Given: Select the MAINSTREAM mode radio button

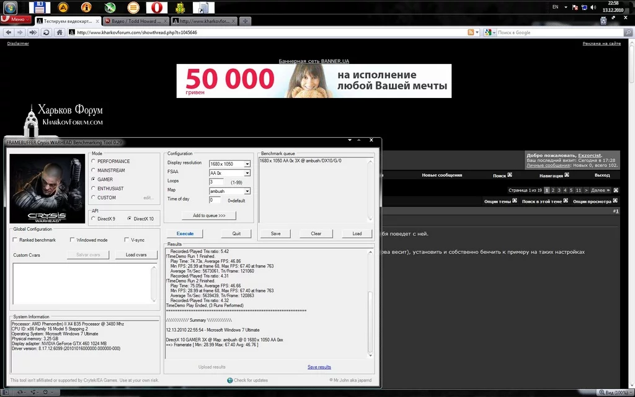Looking at the screenshot, I should [94, 170].
